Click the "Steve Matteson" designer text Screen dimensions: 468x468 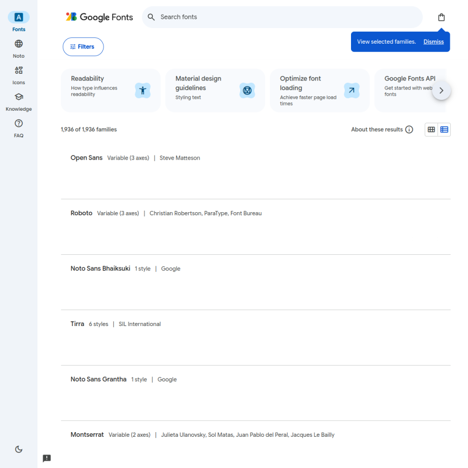tap(180, 158)
